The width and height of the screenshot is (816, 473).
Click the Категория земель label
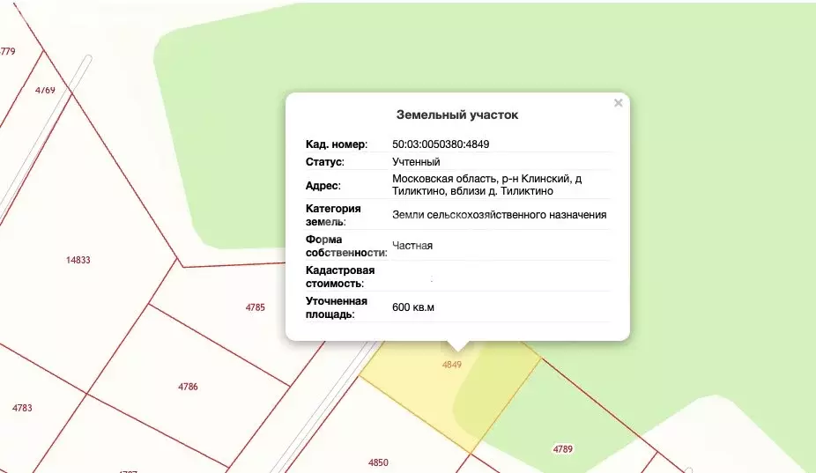coord(333,215)
